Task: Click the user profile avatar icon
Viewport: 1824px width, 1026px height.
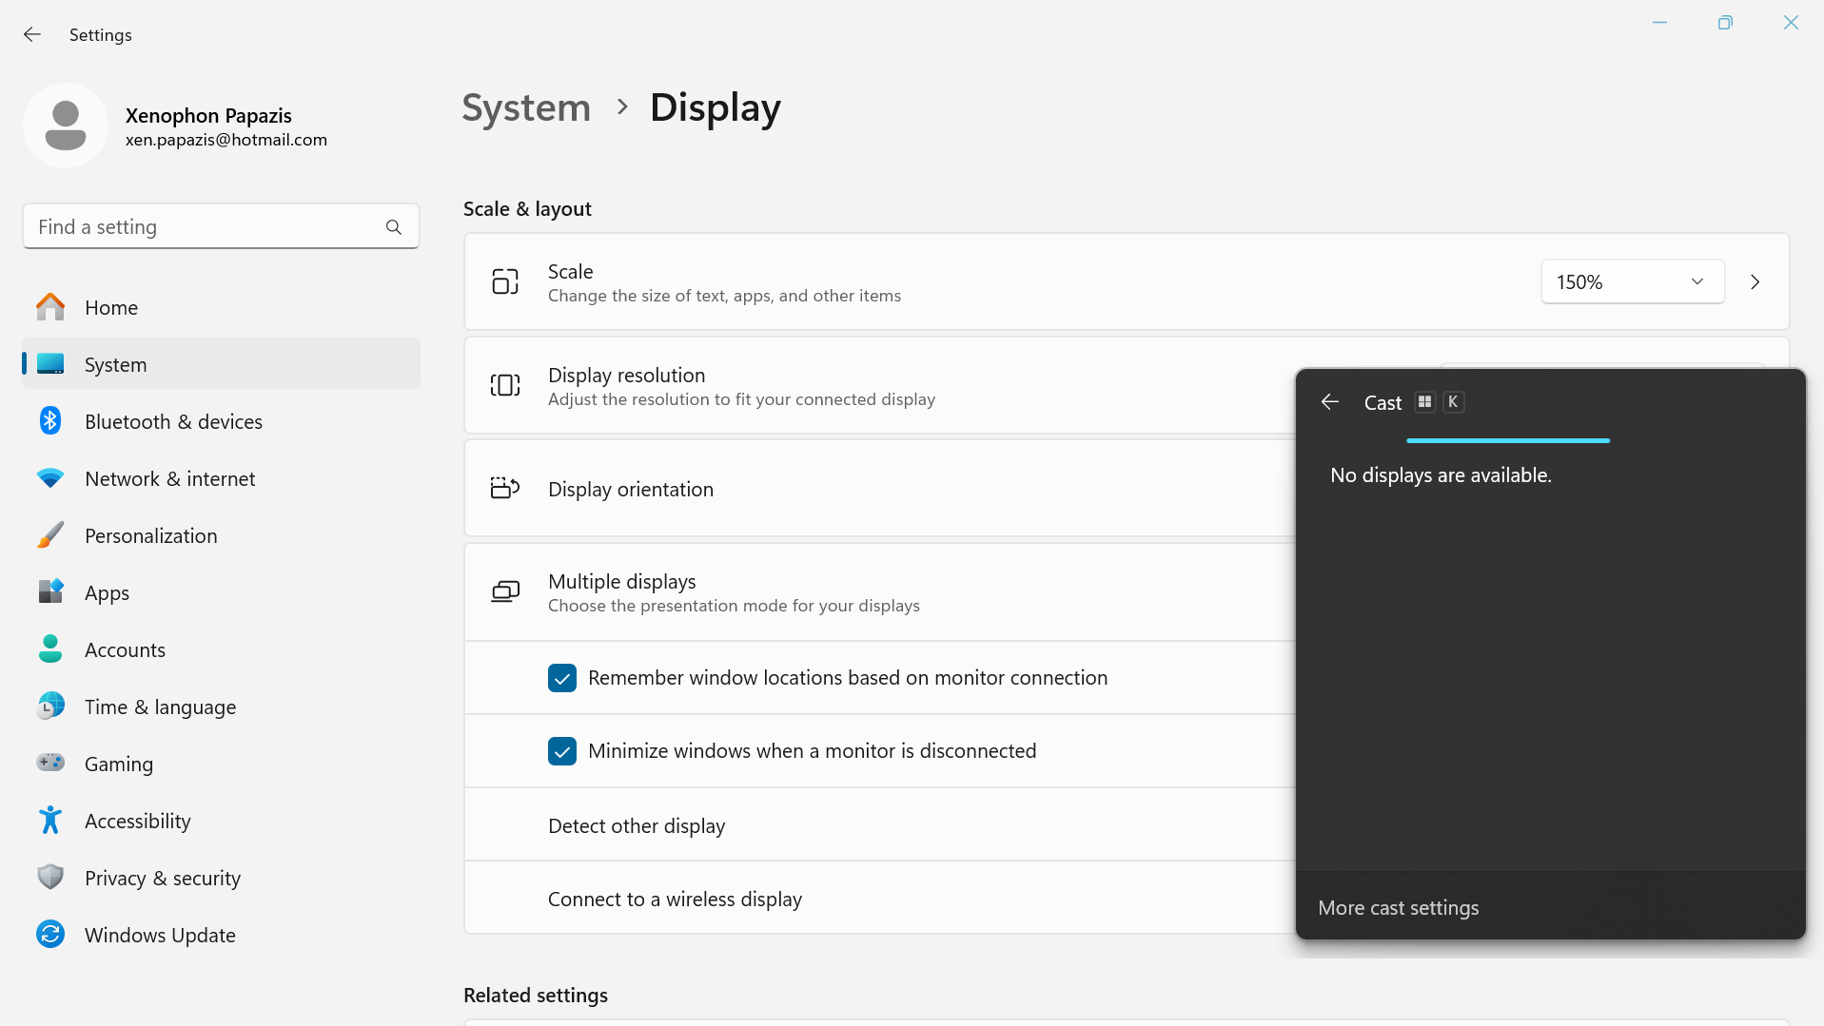Action: 66,126
